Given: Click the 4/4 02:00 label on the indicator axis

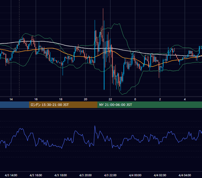Looking at the screenshot, I should [160, 175].
